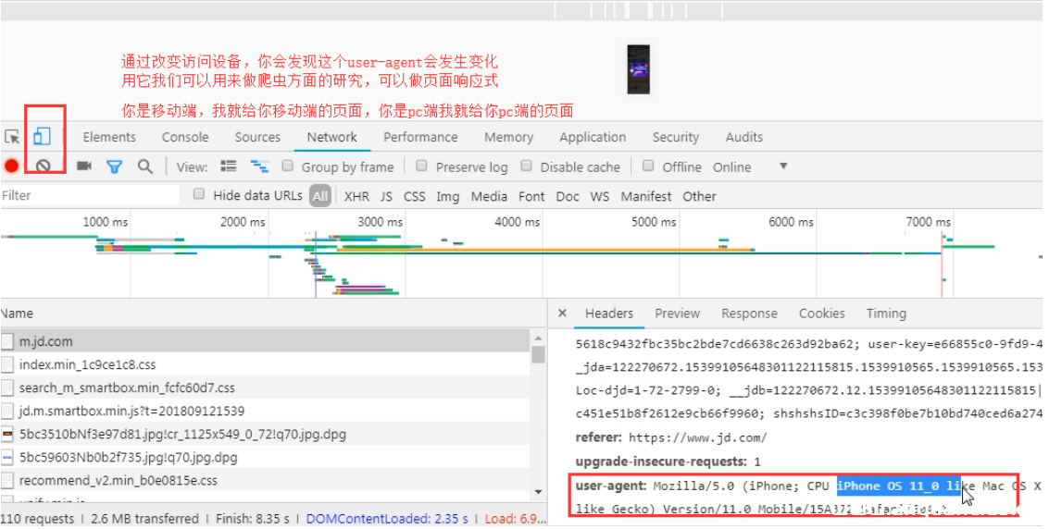This screenshot has height=529, width=1049.
Task: Click the user-agent header label
Action: click(611, 486)
